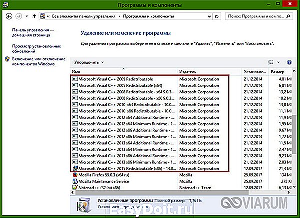
Task: Select Visual C++ 2015 Redistributable (x86) icon
Action: 75,168
